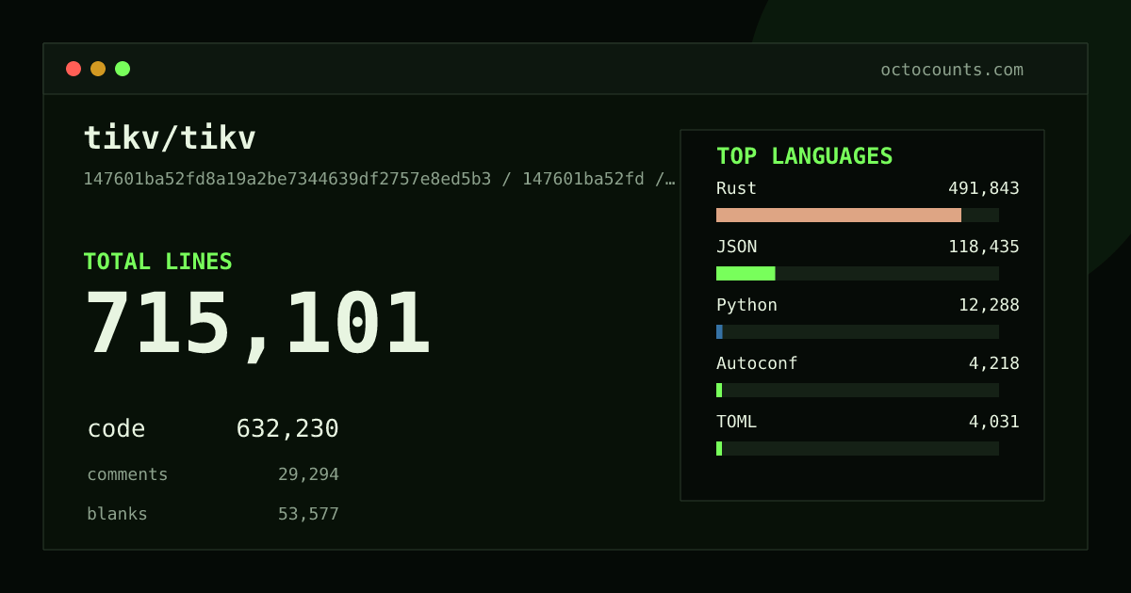The width and height of the screenshot is (1131, 593).
Task: Click the code row label
Action: tap(116, 429)
